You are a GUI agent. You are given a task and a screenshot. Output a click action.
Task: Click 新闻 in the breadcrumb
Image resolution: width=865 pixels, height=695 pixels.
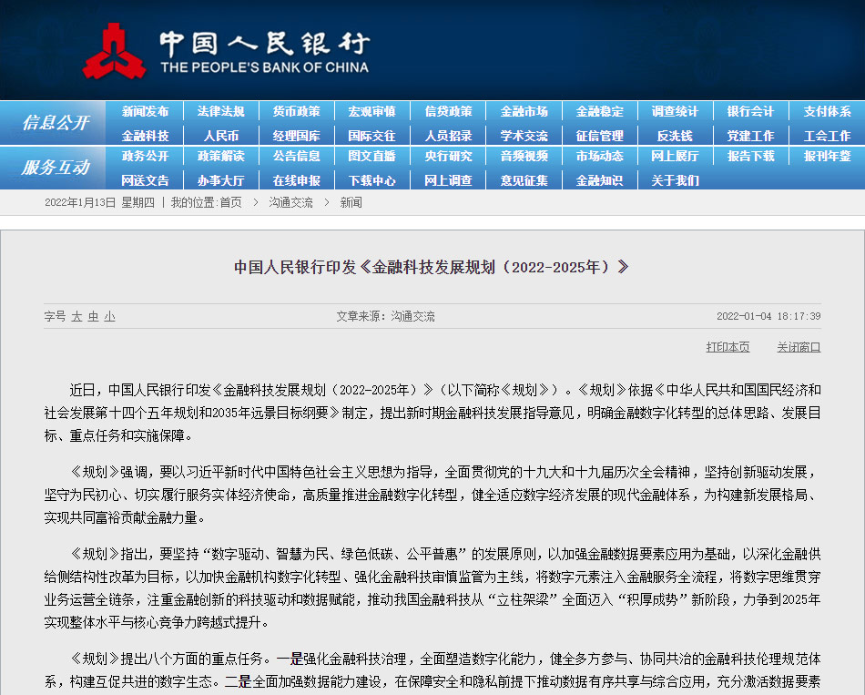[351, 202]
